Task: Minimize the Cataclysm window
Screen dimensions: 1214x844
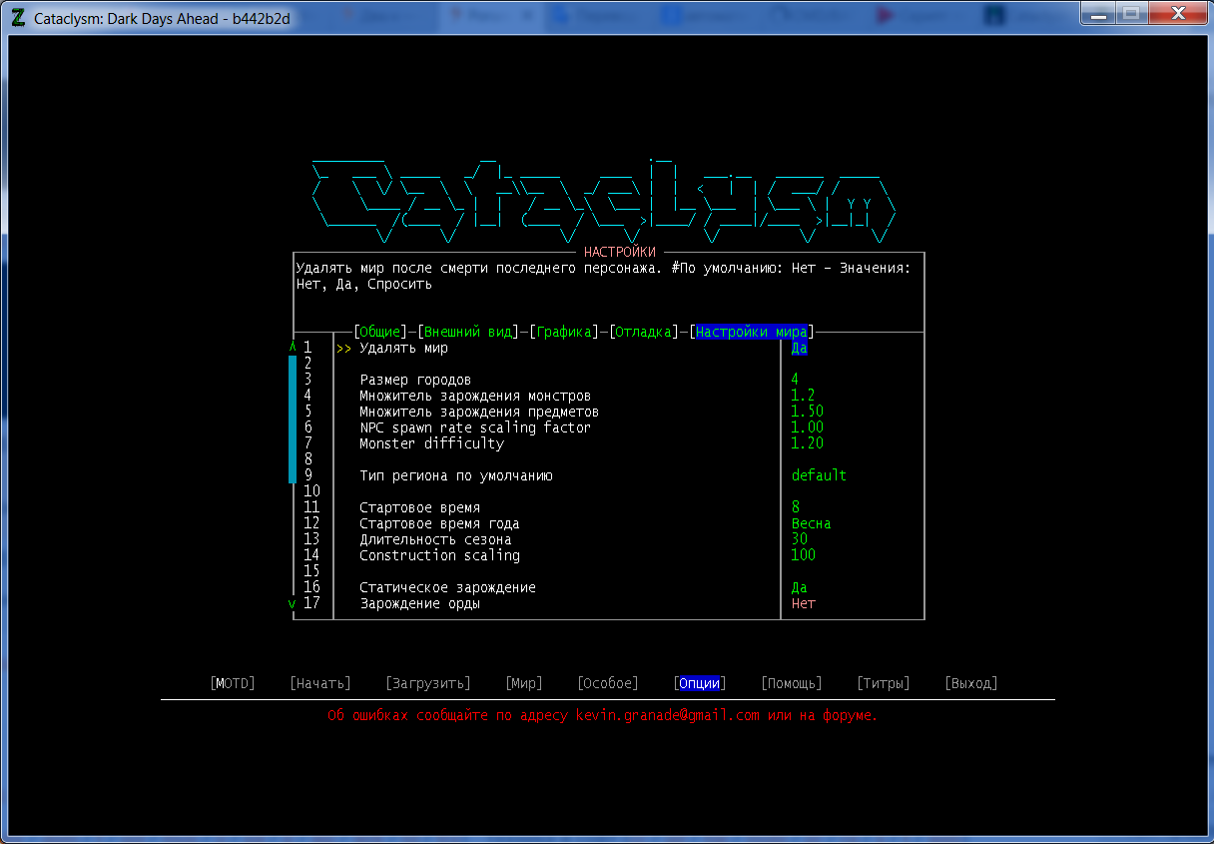Action: 1096,13
